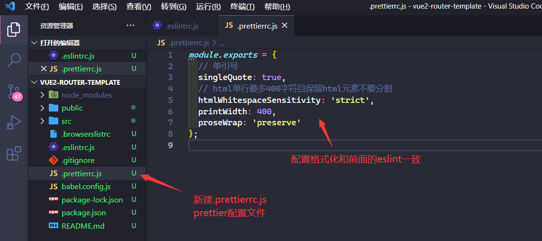Expand the src folder

click(x=43, y=121)
